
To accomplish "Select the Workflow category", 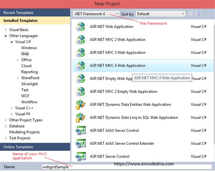I will (29, 102).
